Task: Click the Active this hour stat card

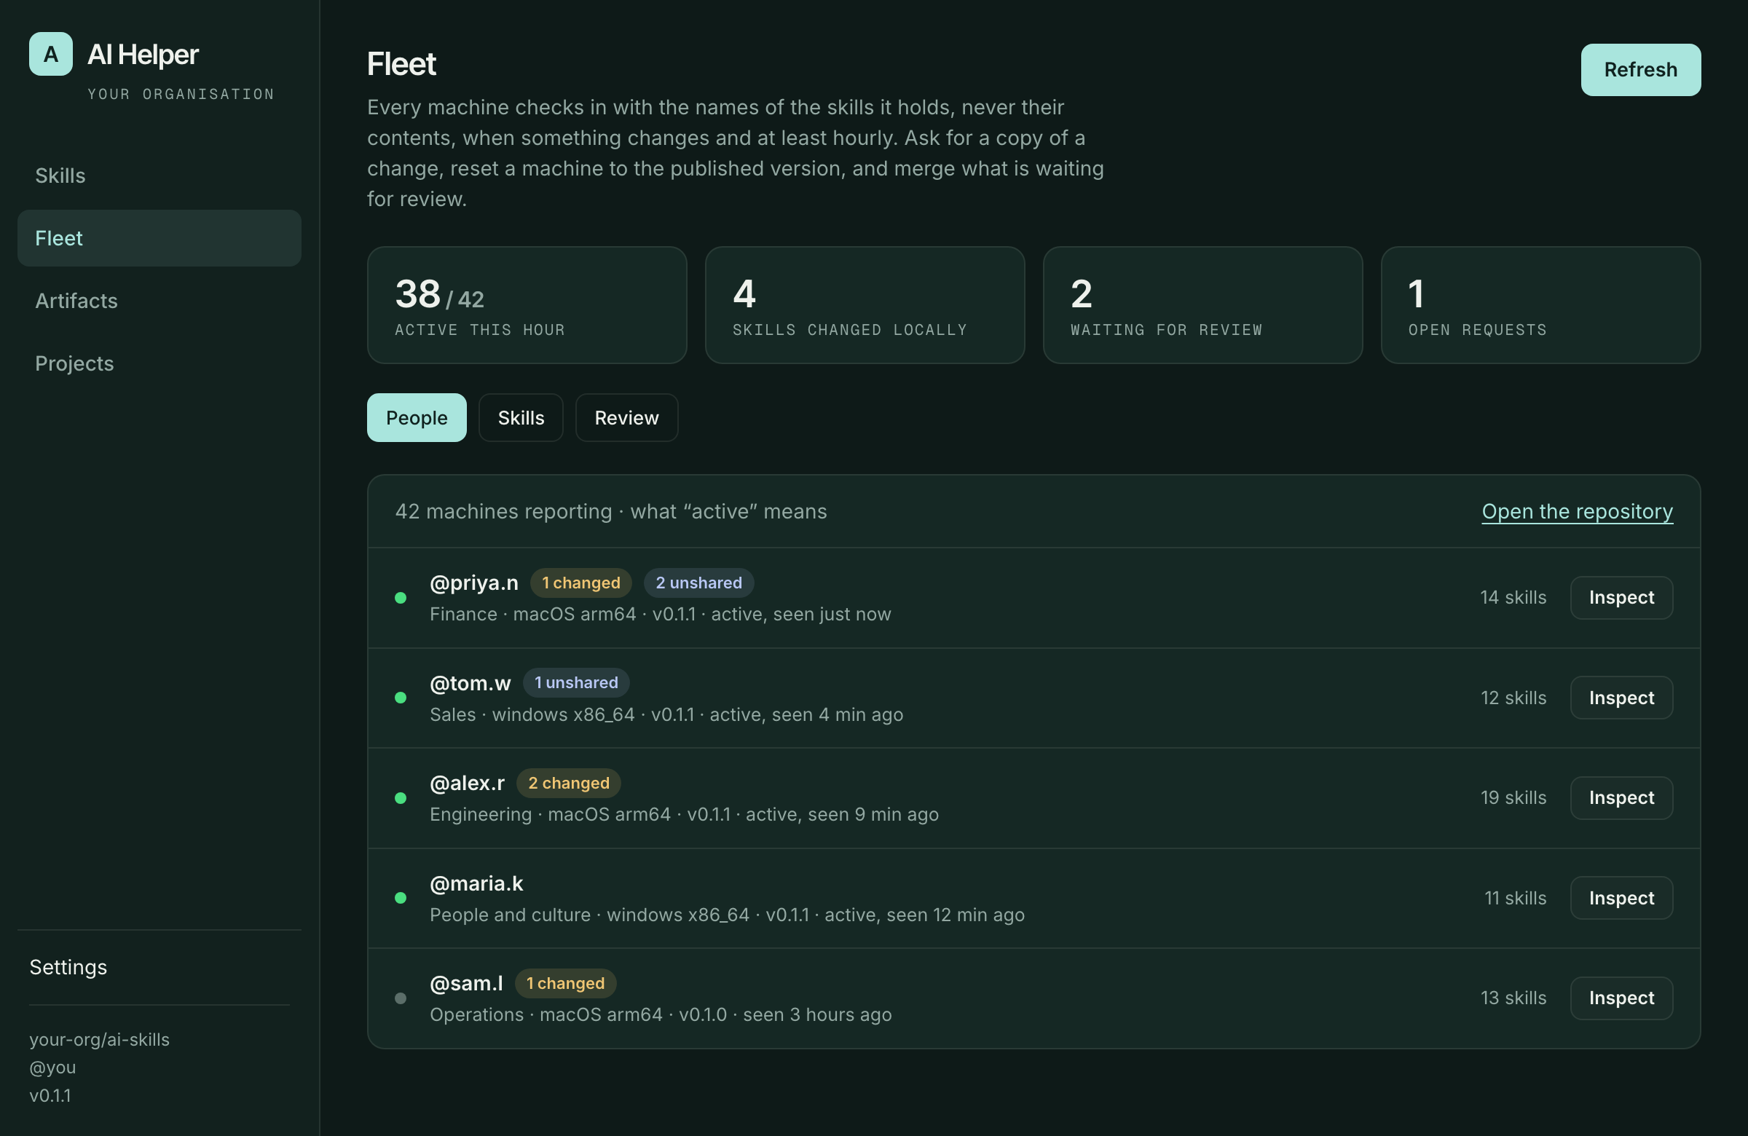Action: [527, 304]
